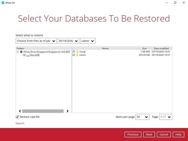Open the Items per page 50 dropdown

143,117
